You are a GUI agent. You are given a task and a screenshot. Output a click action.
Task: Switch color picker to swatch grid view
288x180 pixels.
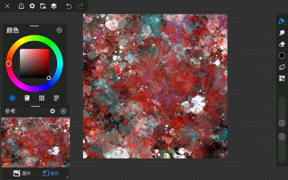click(x=42, y=98)
